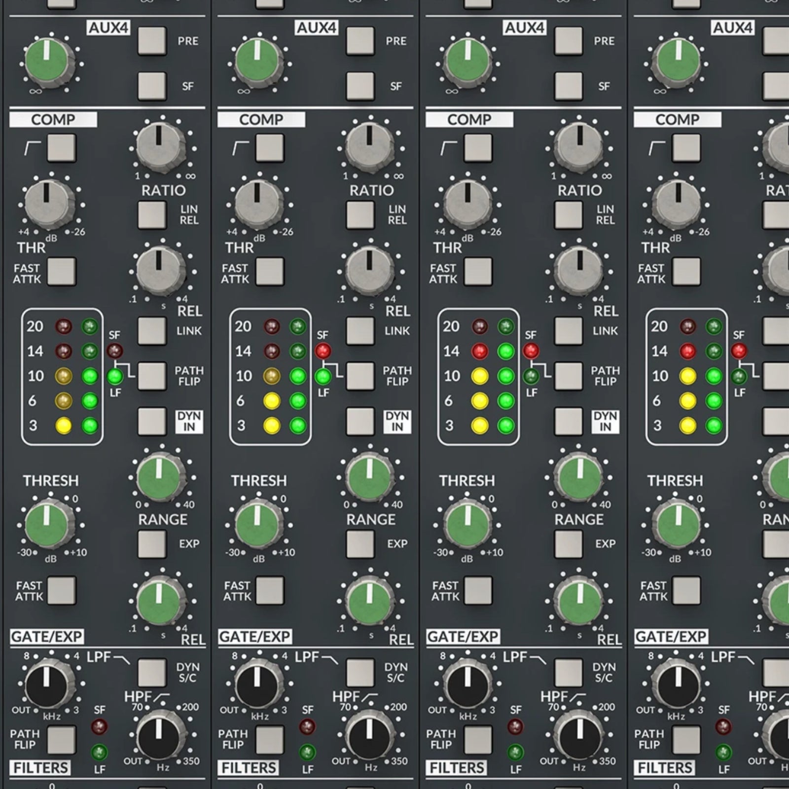Toggle LINK on the third channel dynamics

568,331
